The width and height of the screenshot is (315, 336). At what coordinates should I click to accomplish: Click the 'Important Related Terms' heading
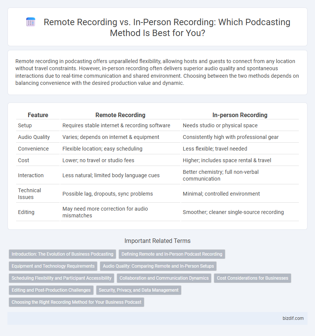(157, 241)
